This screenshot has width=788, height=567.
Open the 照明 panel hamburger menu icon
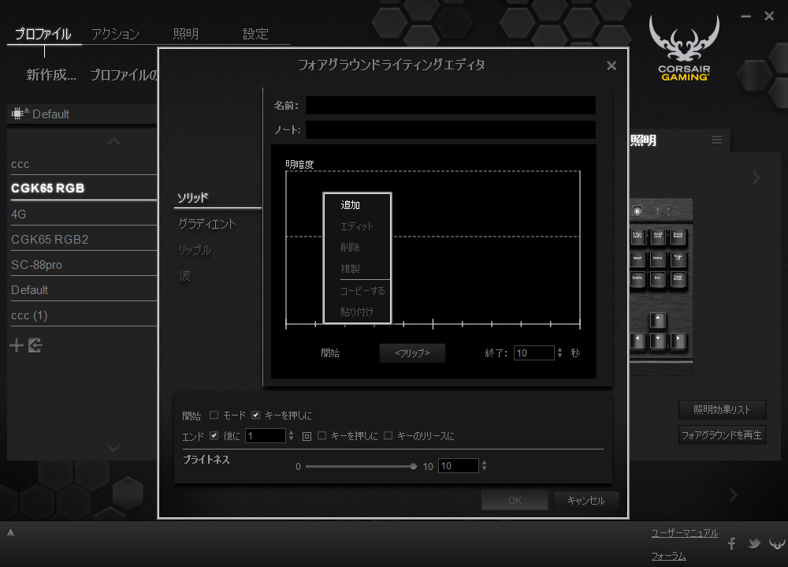(716, 140)
